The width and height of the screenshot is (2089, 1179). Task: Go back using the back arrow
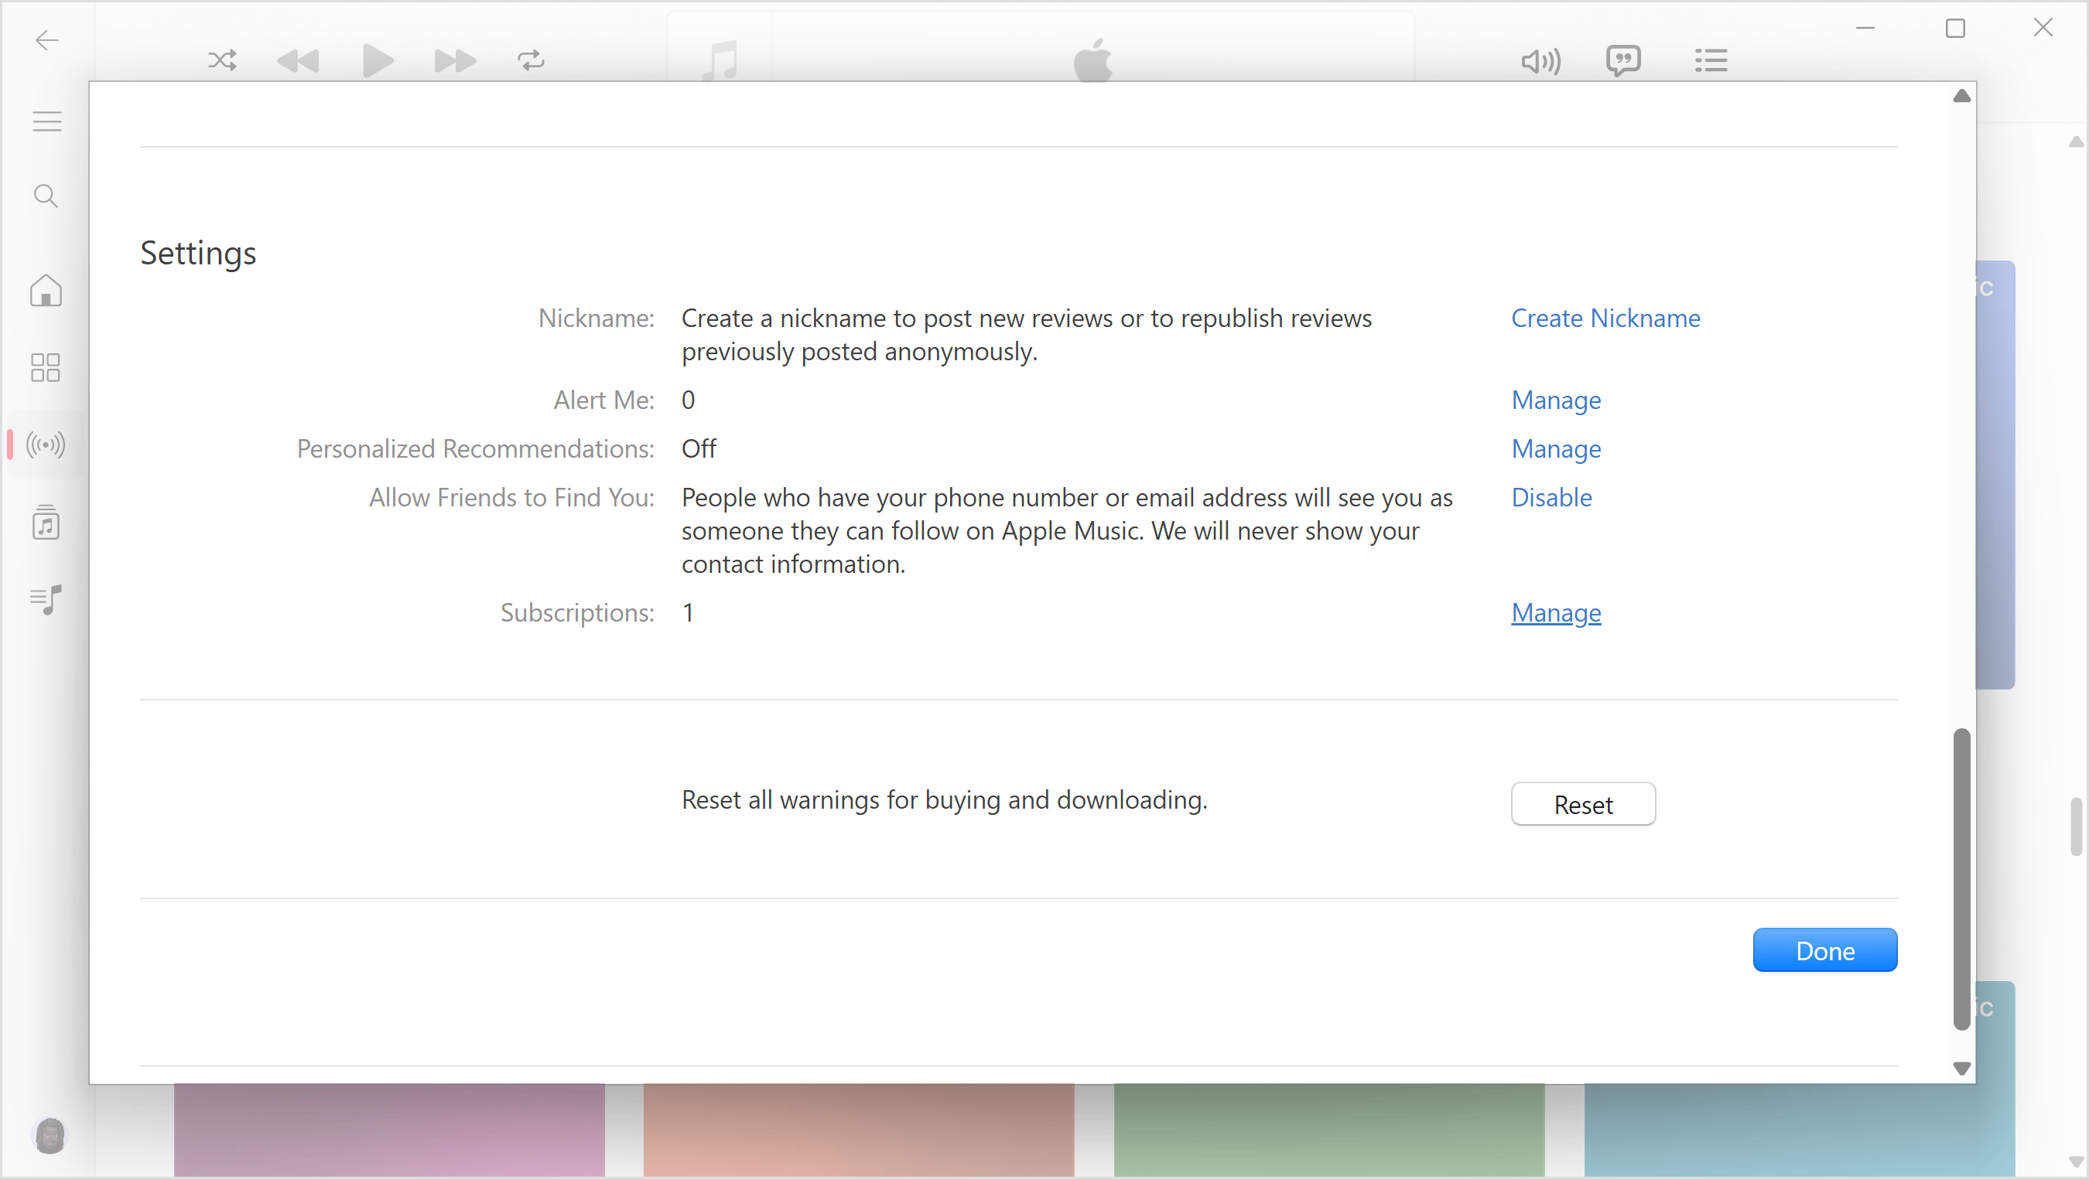click(47, 39)
